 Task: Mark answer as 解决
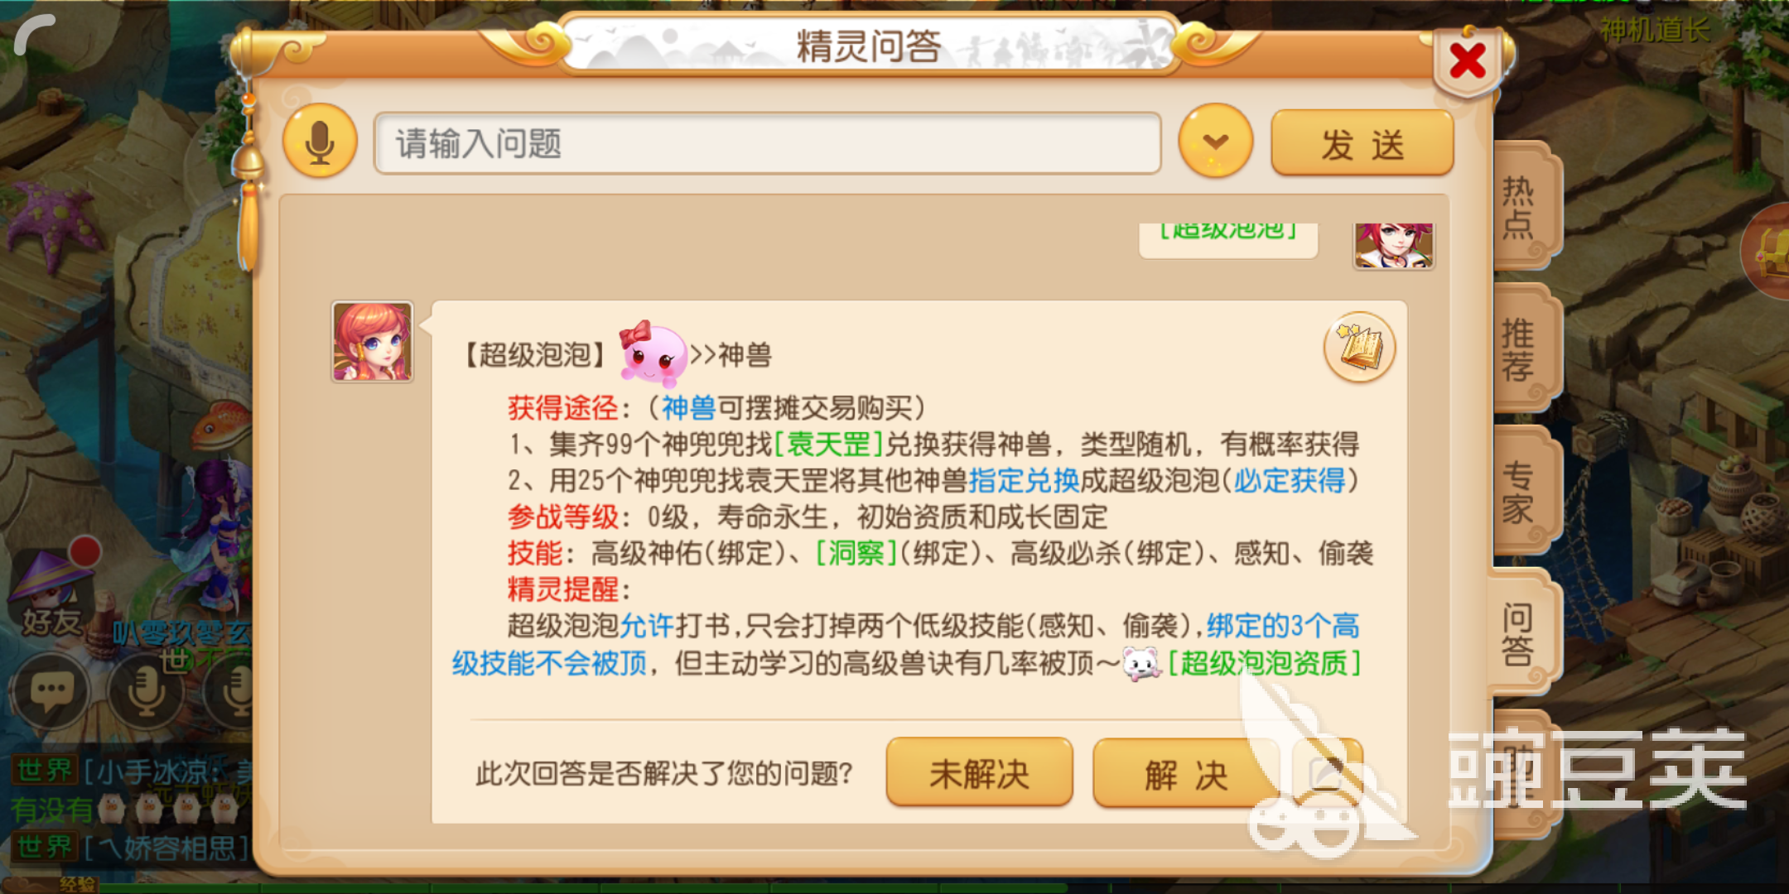(x=1186, y=773)
